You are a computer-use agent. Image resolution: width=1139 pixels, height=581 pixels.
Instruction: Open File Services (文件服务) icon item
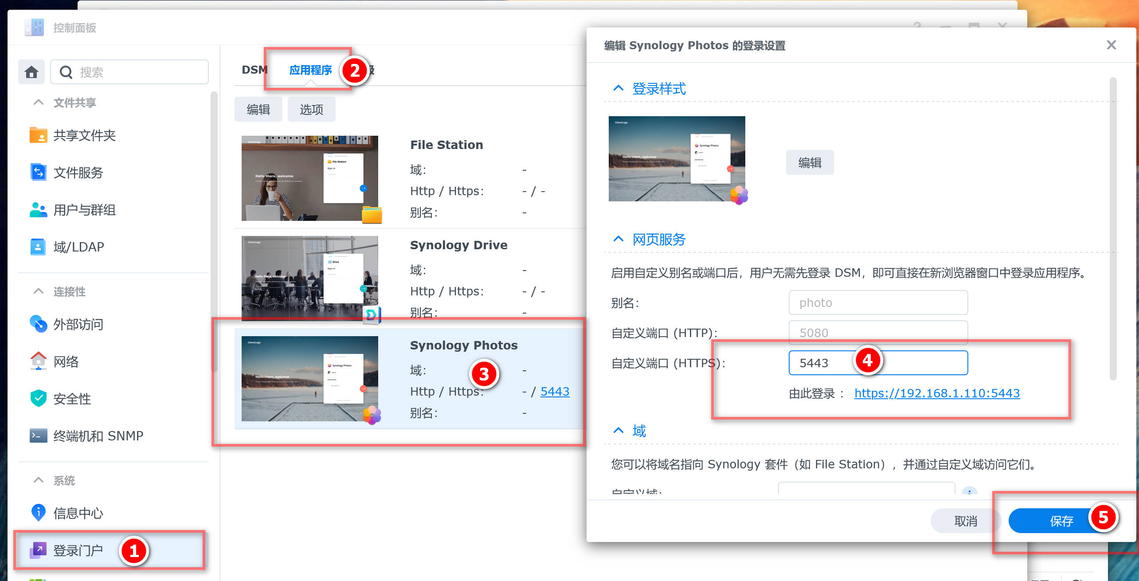pyautogui.click(x=39, y=173)
